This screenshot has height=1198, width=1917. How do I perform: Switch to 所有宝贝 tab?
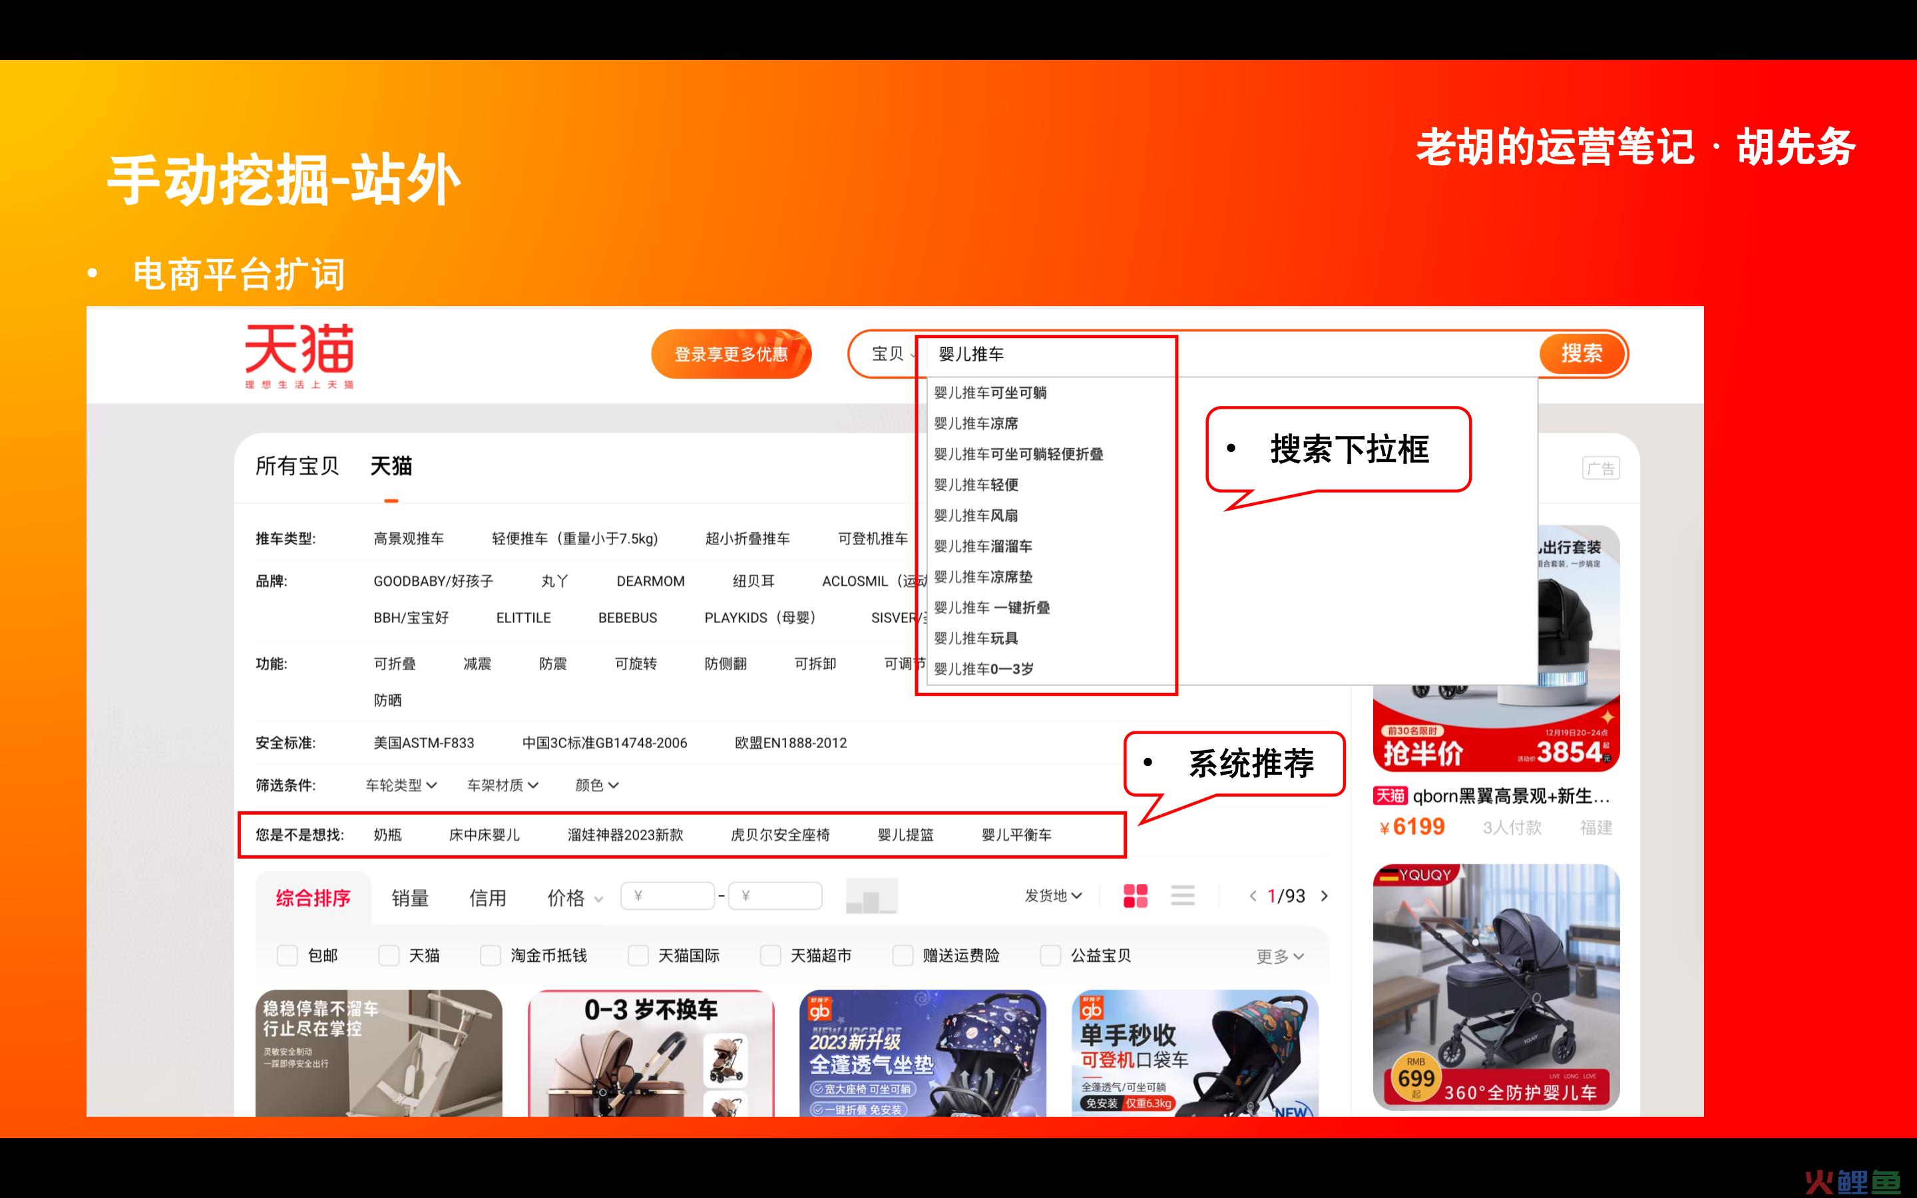click(297, 466)
